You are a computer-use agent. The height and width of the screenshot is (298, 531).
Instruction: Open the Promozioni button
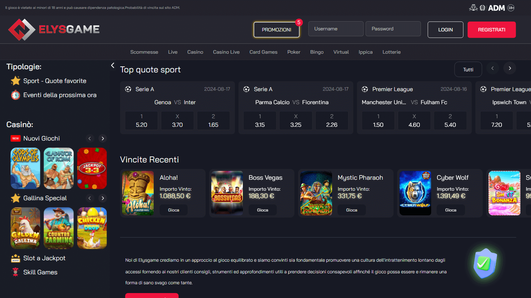point(276,30)
